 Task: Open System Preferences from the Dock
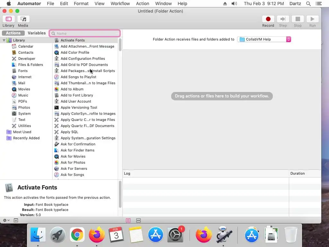click(175, 234)
